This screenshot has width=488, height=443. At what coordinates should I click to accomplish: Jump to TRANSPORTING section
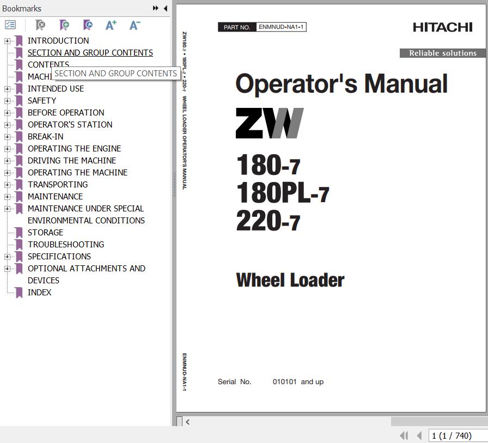58,185
